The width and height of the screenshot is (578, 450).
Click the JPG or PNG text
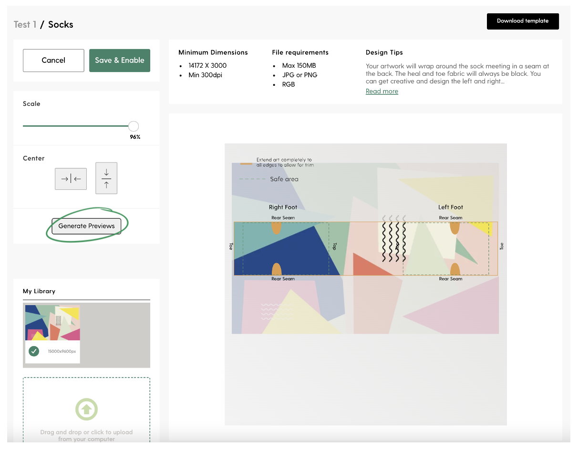pyautogui.click(x=299, y=75)
